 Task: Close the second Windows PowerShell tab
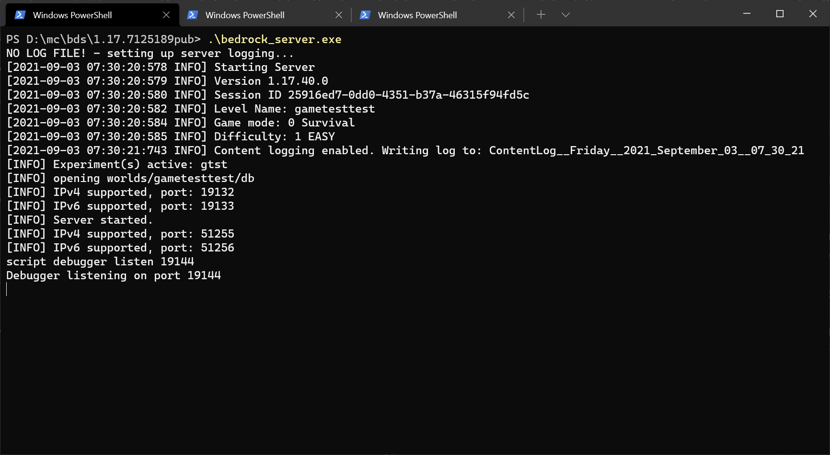pos(339,15)
